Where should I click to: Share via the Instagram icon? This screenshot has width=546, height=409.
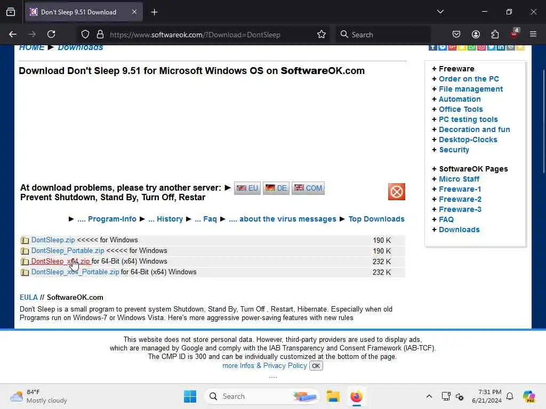coord(481,47)
